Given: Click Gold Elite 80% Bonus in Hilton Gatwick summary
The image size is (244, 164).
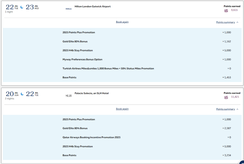Looking at the screenshot, I should (75, 41).
